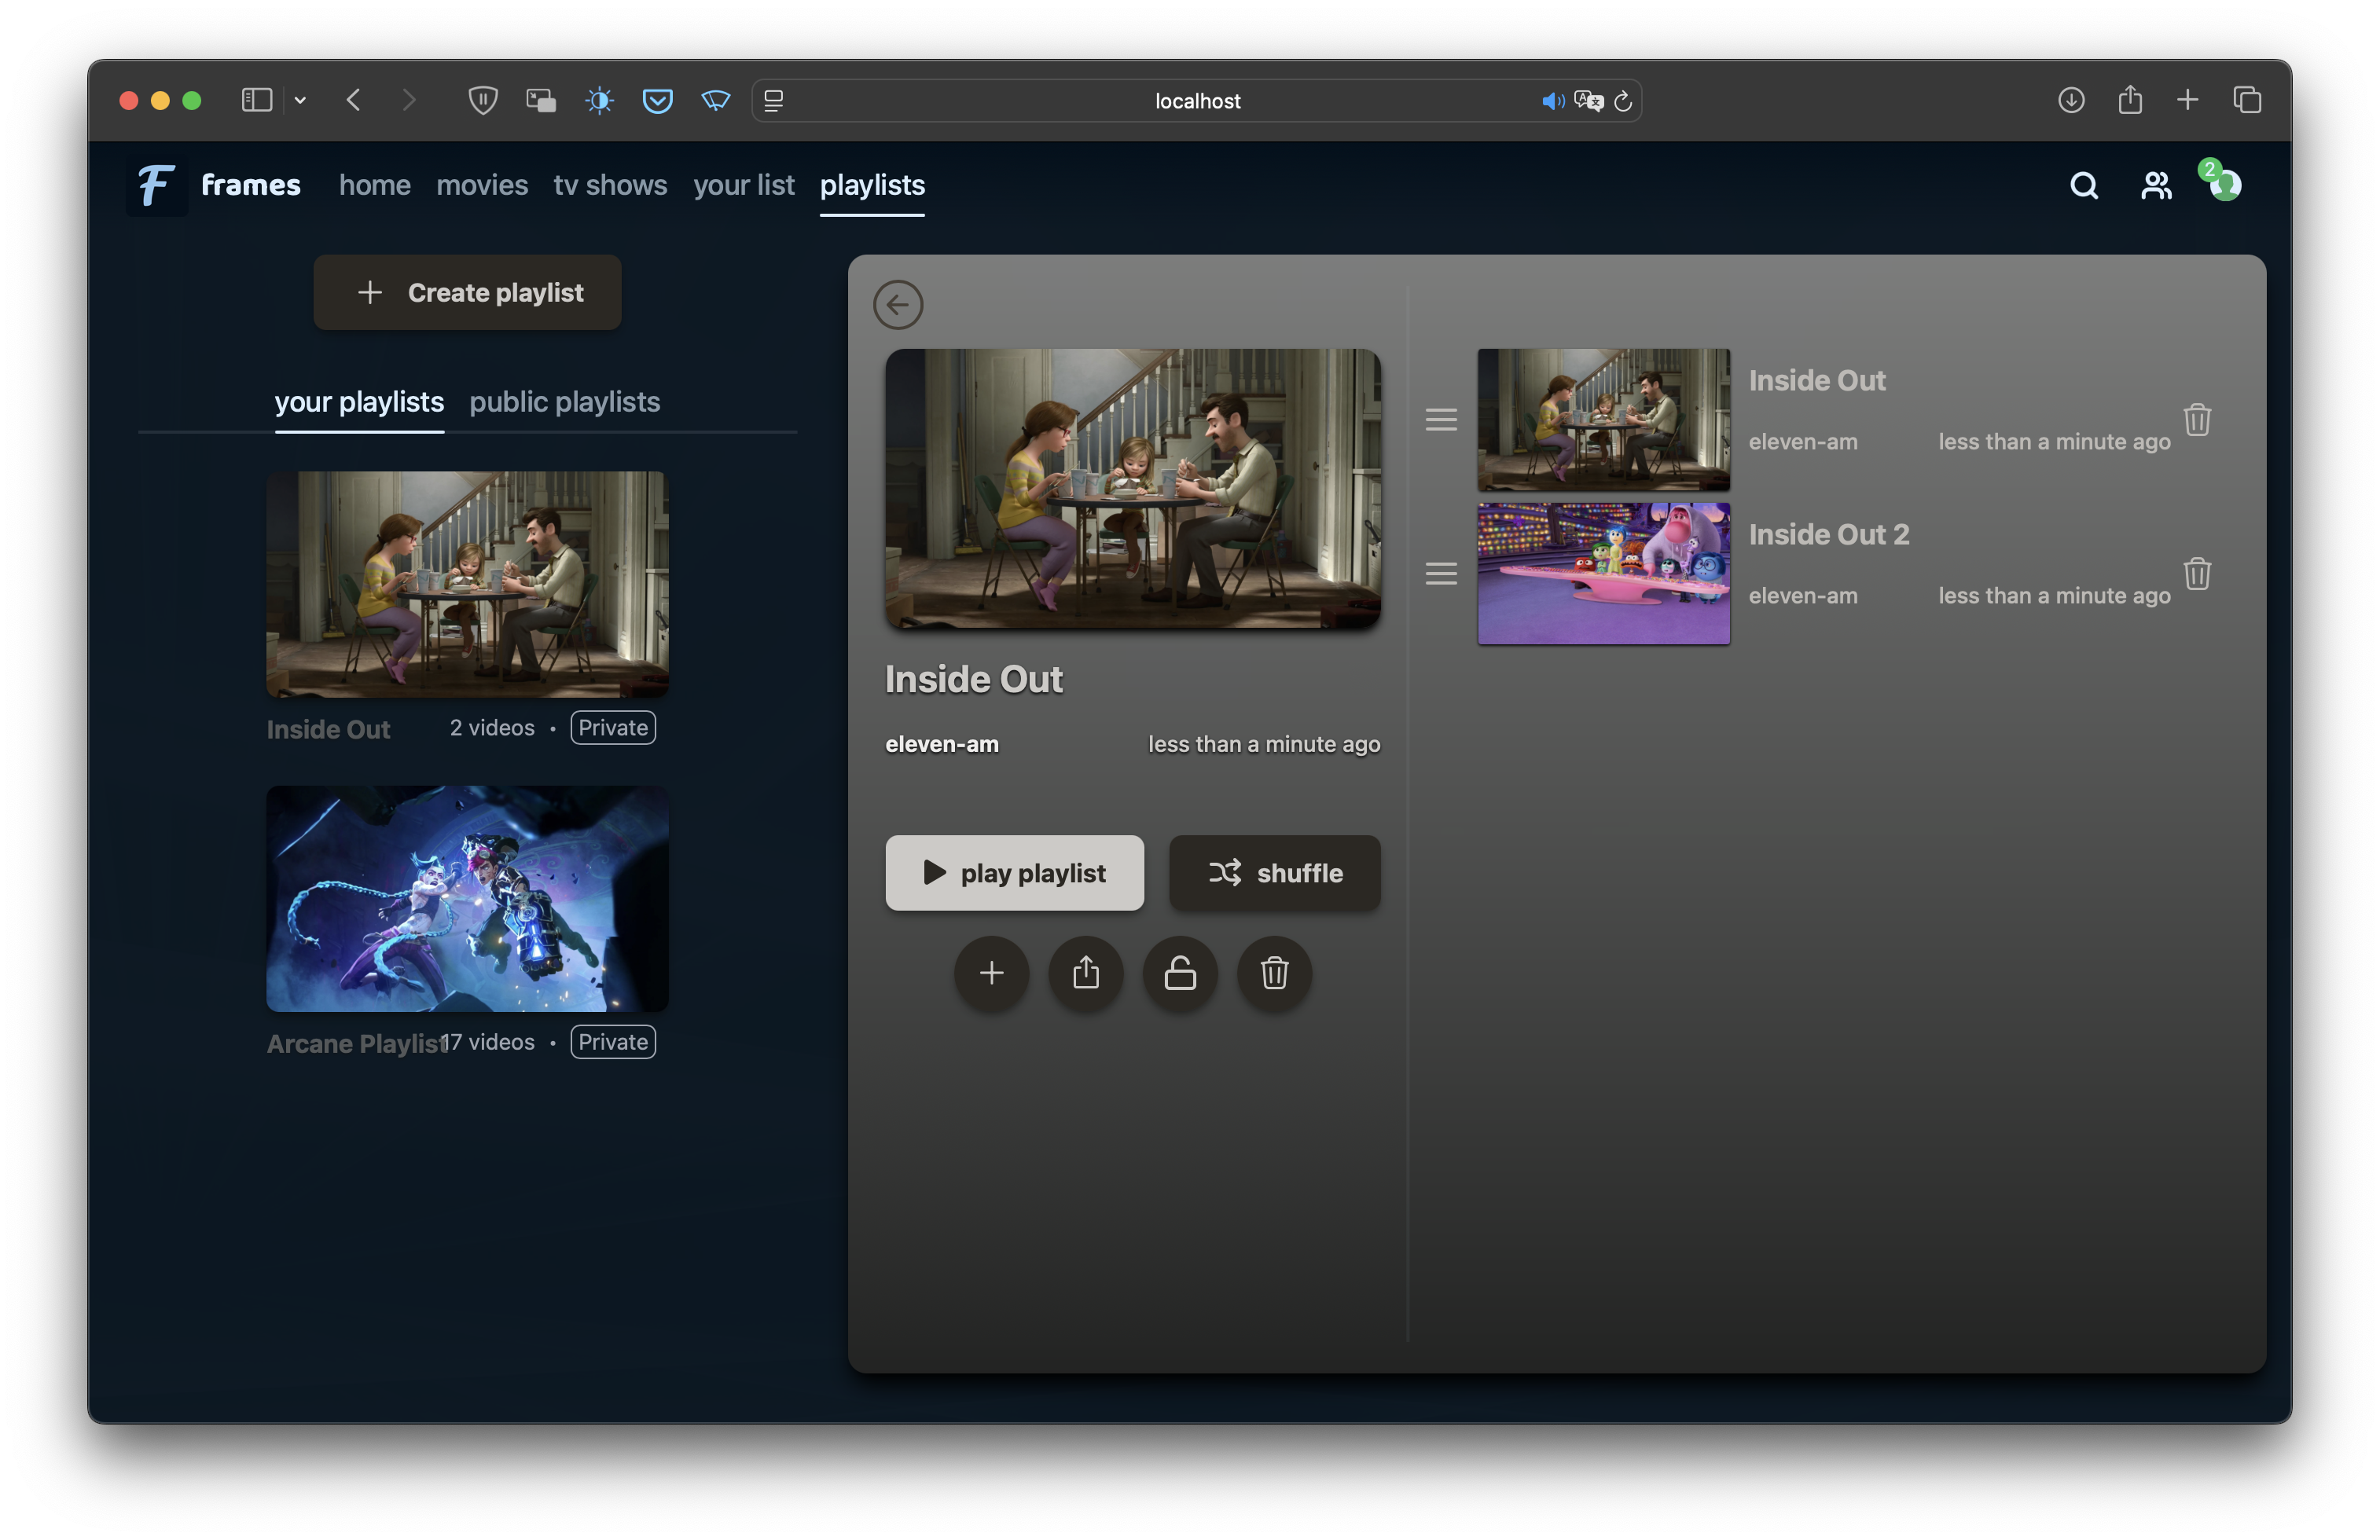Click the localhost address field
Image resolution: width=2380 pixels, height=1540 pixels.
pos(1196,101)
